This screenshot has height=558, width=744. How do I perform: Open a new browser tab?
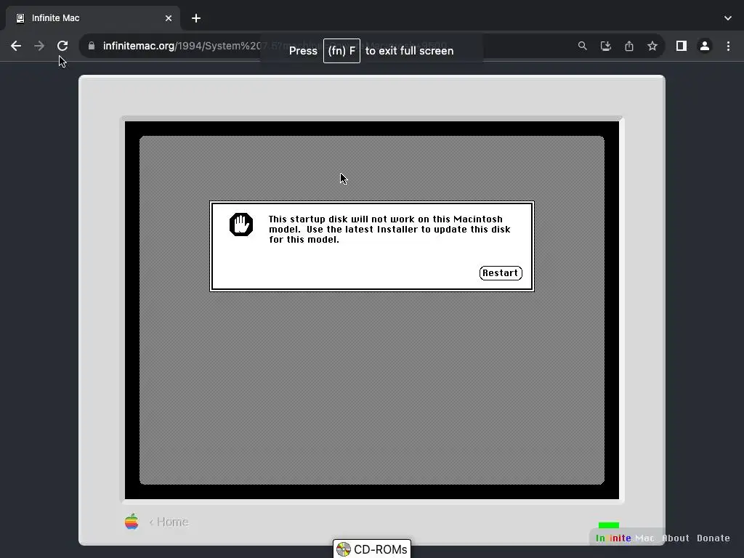196,18
